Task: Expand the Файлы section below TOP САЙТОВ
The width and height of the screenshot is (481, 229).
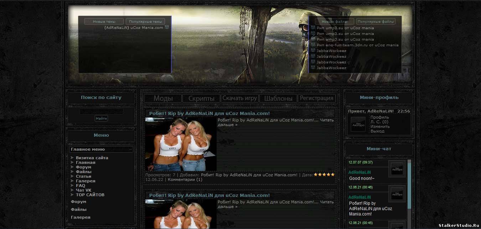Action: pyautogui.click(x=78, y=209)
